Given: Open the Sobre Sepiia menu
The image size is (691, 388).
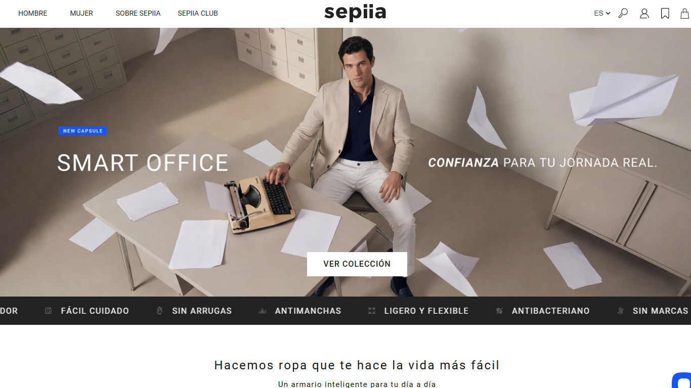Looking at the screenshot, I should (x=138, y=13).
